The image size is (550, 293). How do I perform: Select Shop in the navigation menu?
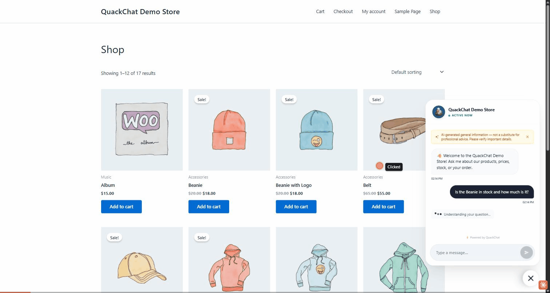click(435, 11)
